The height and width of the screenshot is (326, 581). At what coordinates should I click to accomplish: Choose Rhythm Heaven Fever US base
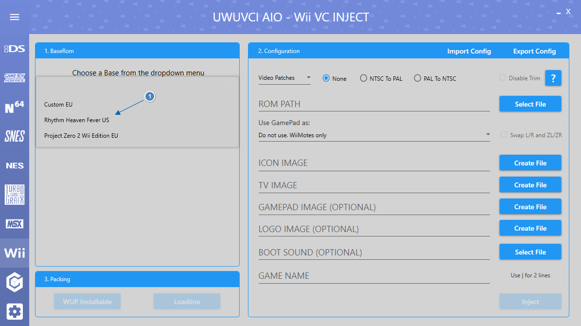tap(138, 120)
